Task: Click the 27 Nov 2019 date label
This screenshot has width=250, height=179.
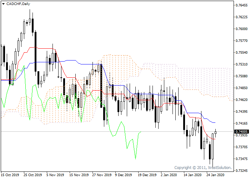Action: point(102,175)
